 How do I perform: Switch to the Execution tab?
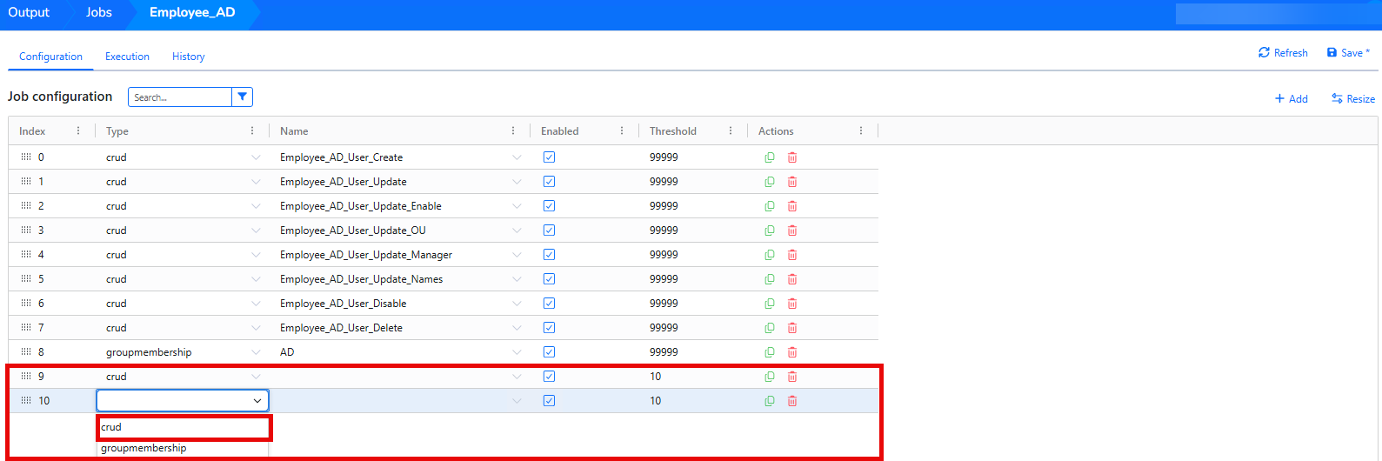127,57
